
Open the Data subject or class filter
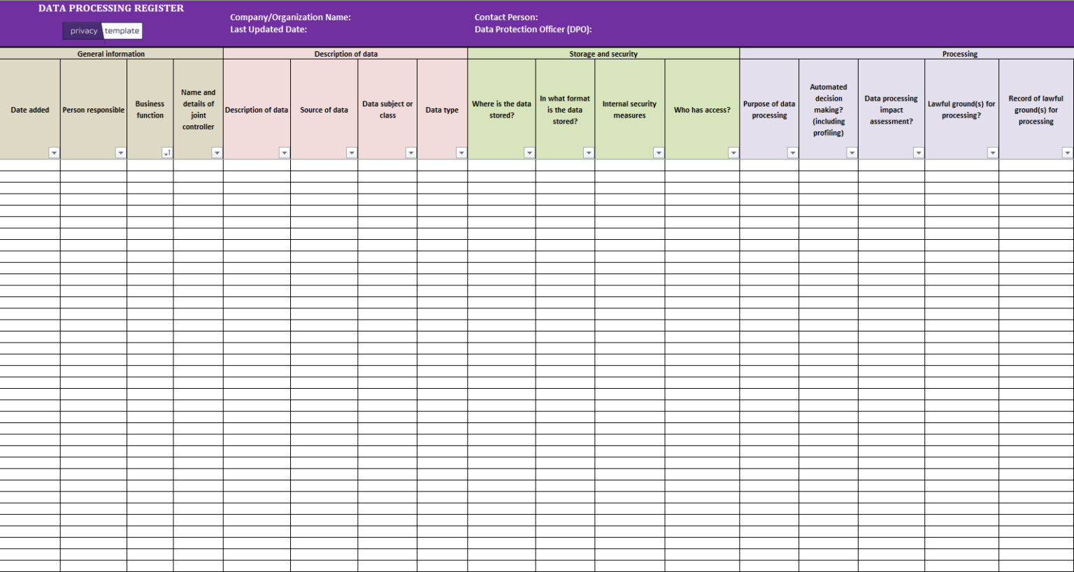[x=411, y=152]
